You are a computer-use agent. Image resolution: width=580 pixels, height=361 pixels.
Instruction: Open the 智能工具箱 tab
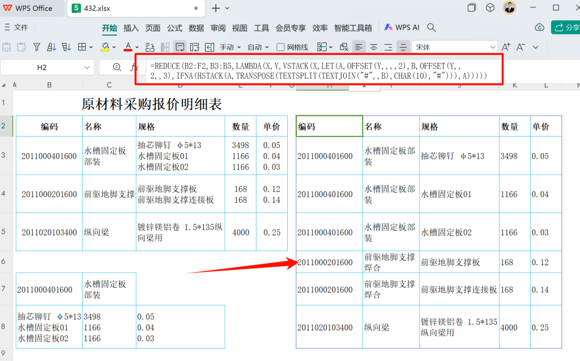click(353, 28)
